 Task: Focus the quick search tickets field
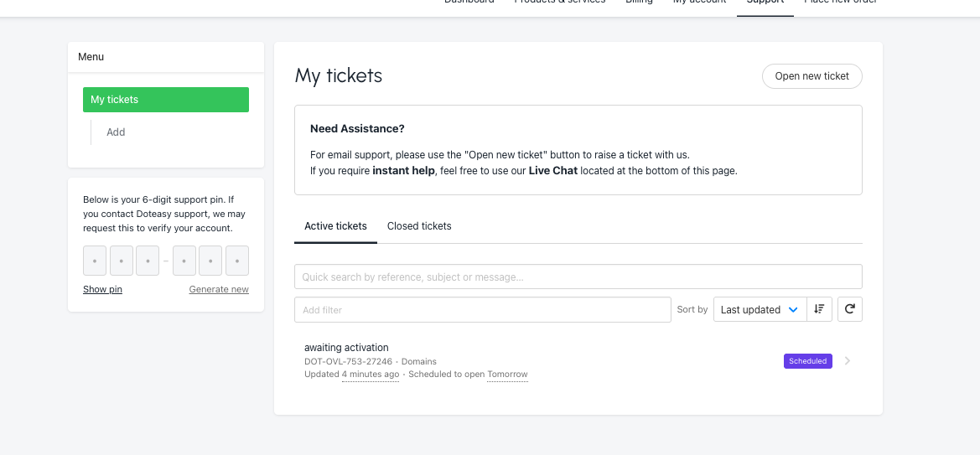coord(578,277)
